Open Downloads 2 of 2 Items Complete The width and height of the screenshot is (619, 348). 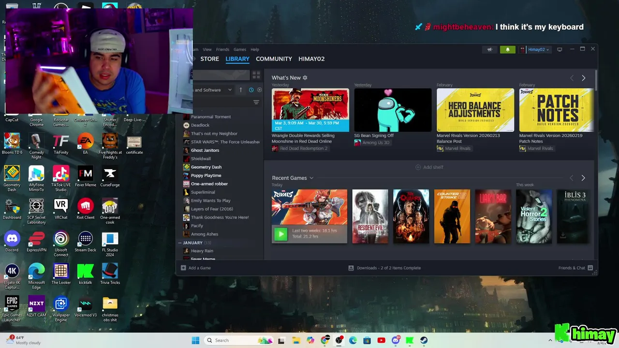coord(389,268)
